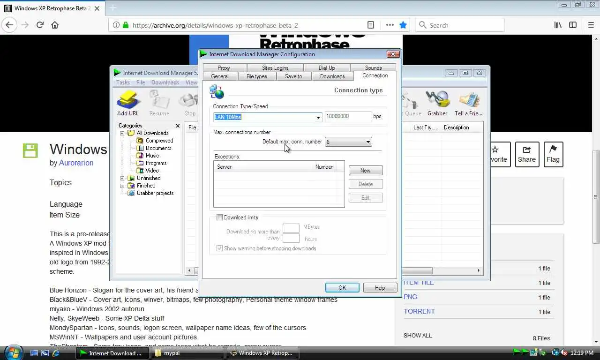Image resolution: width=600 pixels, height=360 pixels.
Task: Switch to the Dial Up tab
Action: [x=327, y=68]
